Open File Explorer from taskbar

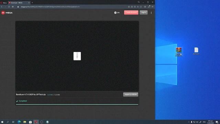[25, 122]
